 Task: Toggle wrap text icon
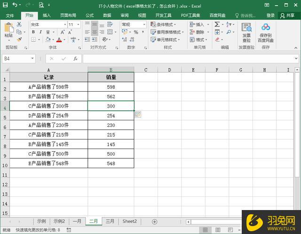coord(110,24)
